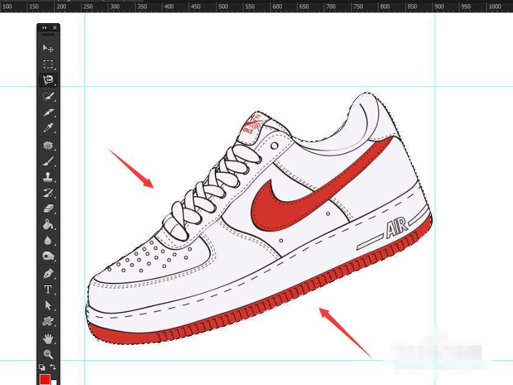Choose the Paint Bucket tool
Screen dimensions: 513x385
pyautogui.click(x=48, y=224)
